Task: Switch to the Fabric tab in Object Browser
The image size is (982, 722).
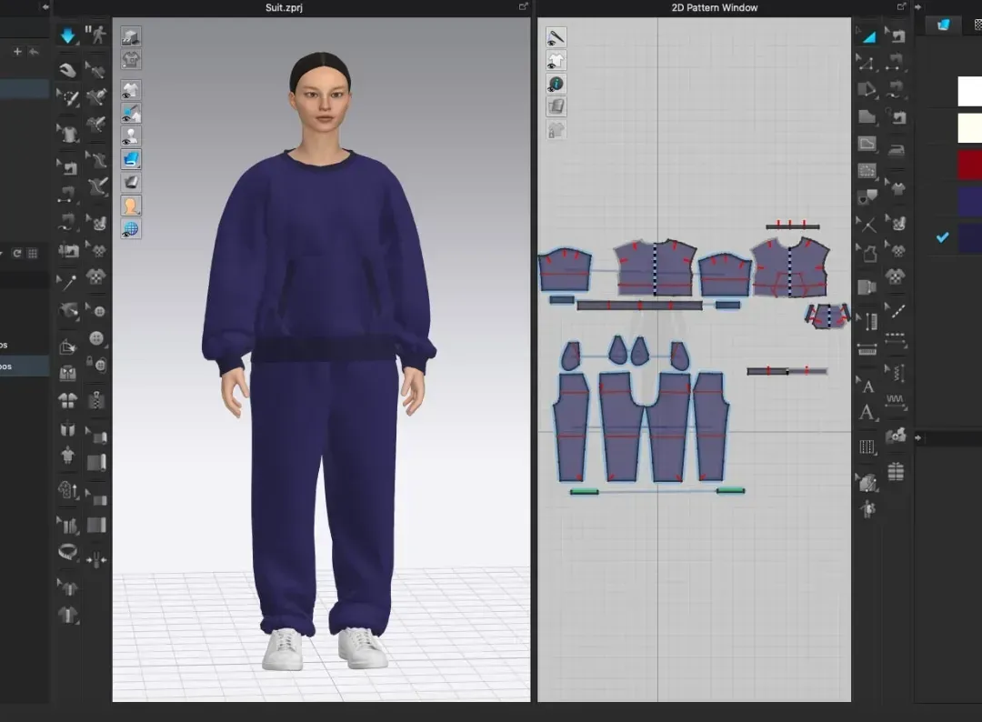Action: tap(943, 25)
